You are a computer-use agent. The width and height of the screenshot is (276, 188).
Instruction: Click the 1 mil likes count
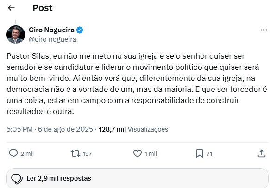coord(151,154)
